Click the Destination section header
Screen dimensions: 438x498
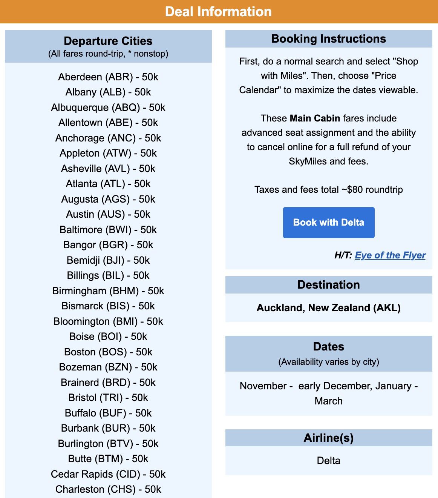328,285
